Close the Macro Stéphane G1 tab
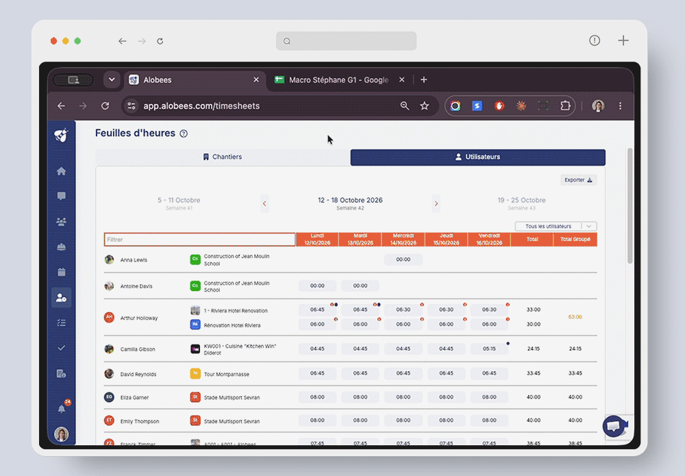This screenshot has height=476, width=685. [401, 80]
